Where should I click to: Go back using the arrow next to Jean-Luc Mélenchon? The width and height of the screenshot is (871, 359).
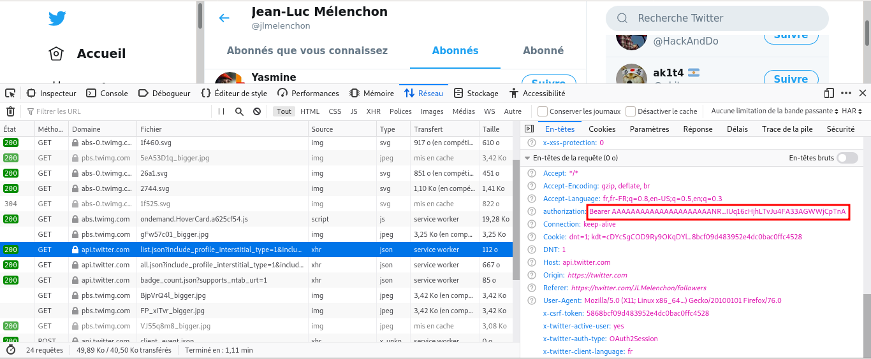[x=224, y=18]
